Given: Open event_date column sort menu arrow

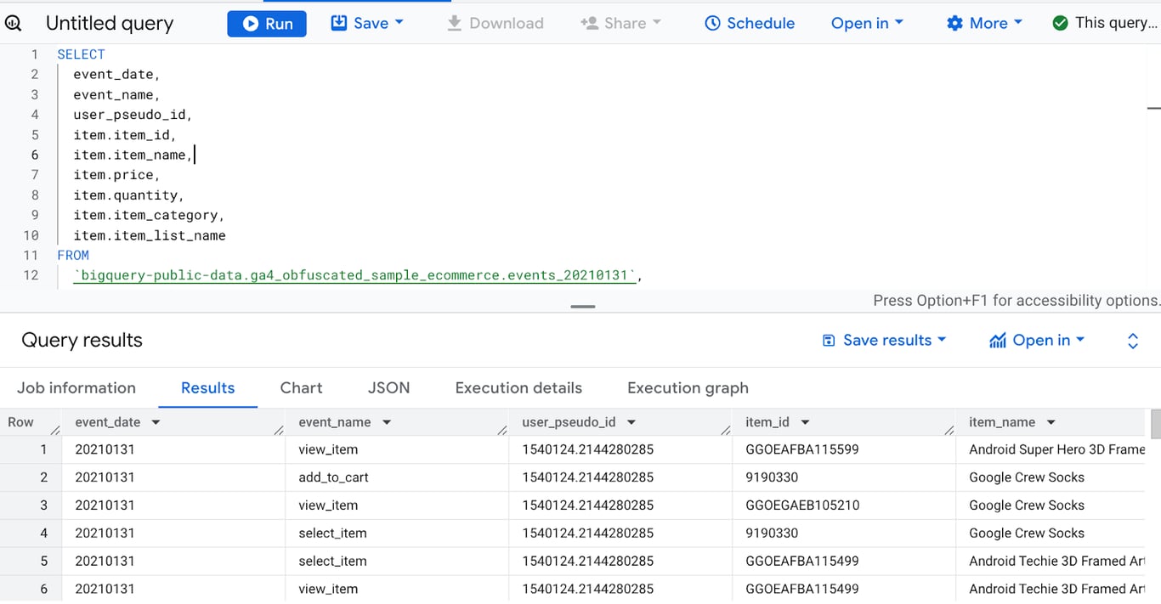Looking at the screenshot, I should (156, 422).
